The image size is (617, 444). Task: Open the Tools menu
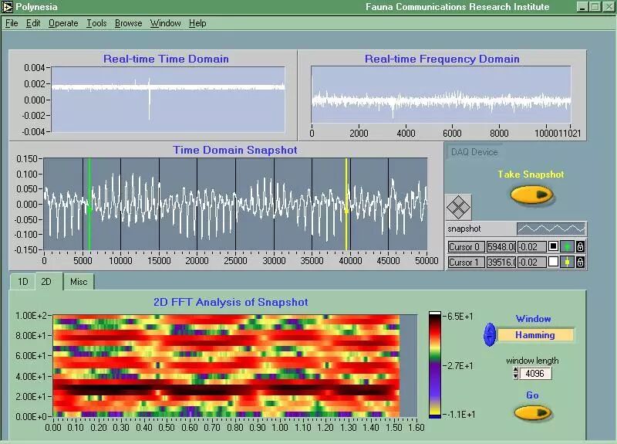point(96,23)
